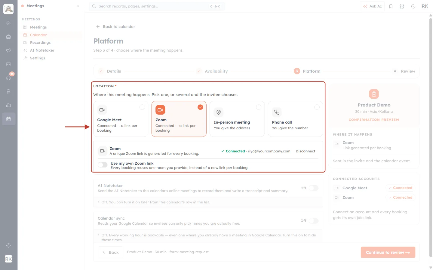Open the inbox icon in left rail
This screenshot has height=270, width=433.
(x=8, y=64)
